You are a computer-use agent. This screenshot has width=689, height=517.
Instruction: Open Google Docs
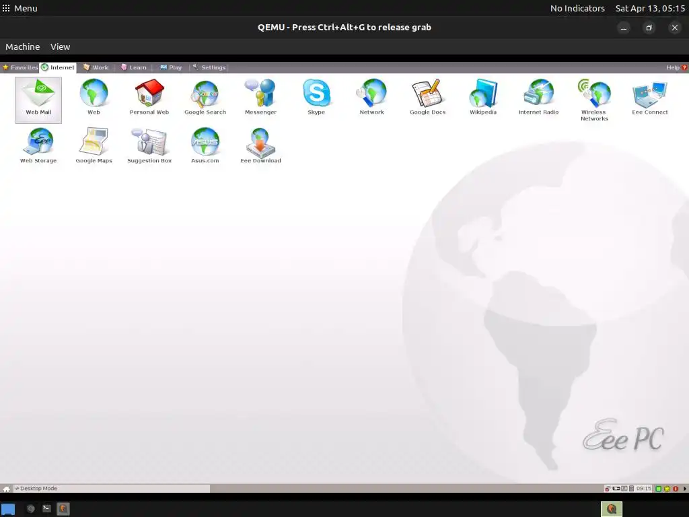point(427,97)
